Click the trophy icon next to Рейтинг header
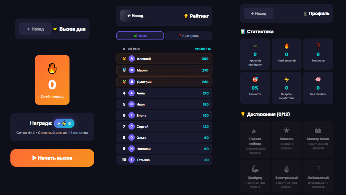The image size is (346, 195). click(185, 16)
